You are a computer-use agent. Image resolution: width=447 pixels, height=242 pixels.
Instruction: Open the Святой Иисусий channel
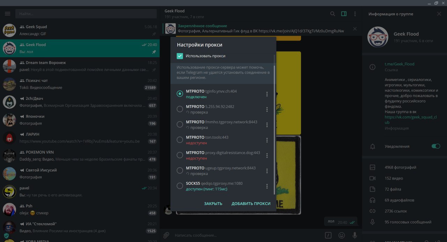coord(80,174)
